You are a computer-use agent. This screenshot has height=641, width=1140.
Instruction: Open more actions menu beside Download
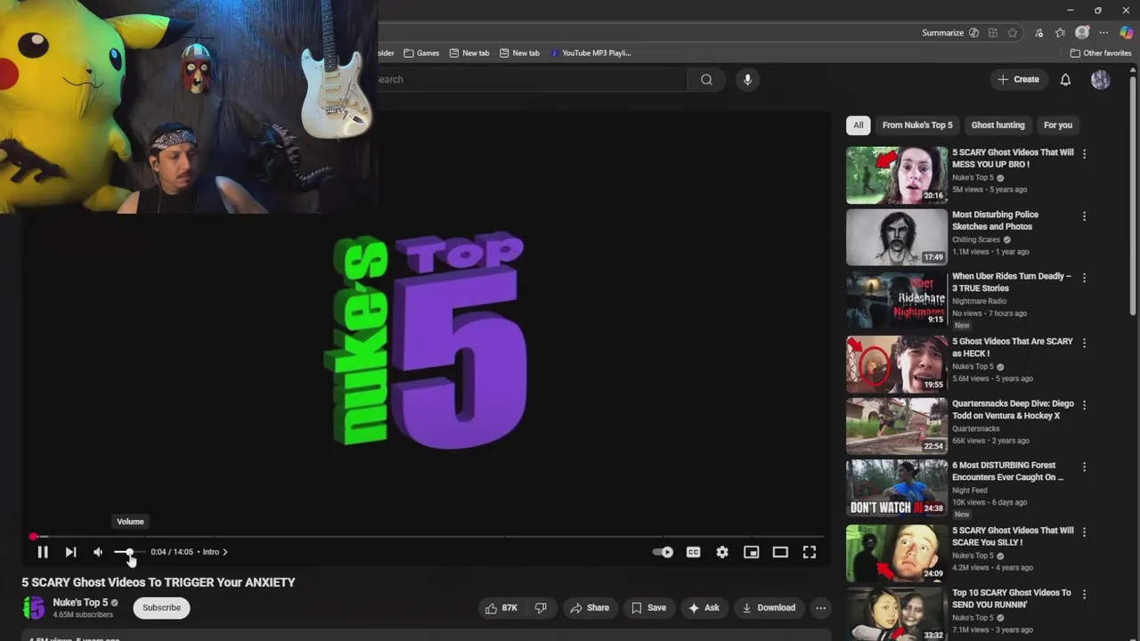821,608
